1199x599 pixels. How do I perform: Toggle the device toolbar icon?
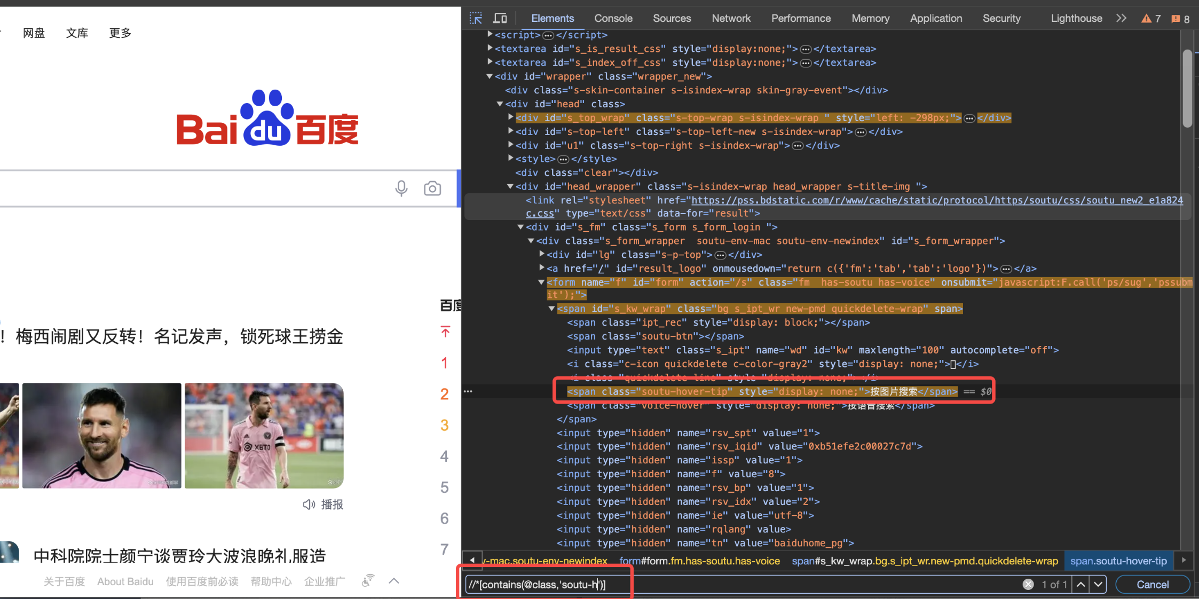(x=500, y=18)
